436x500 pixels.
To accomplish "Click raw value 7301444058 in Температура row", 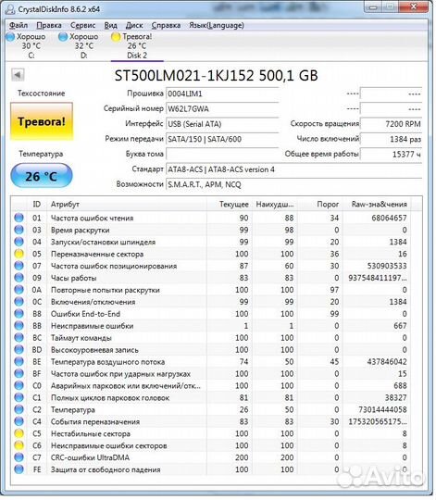I will click(x=382, y=410).
